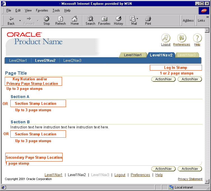Click the disabled Level1Nav3 tab
Screen dimensions: 211x191
coord(187,55)
